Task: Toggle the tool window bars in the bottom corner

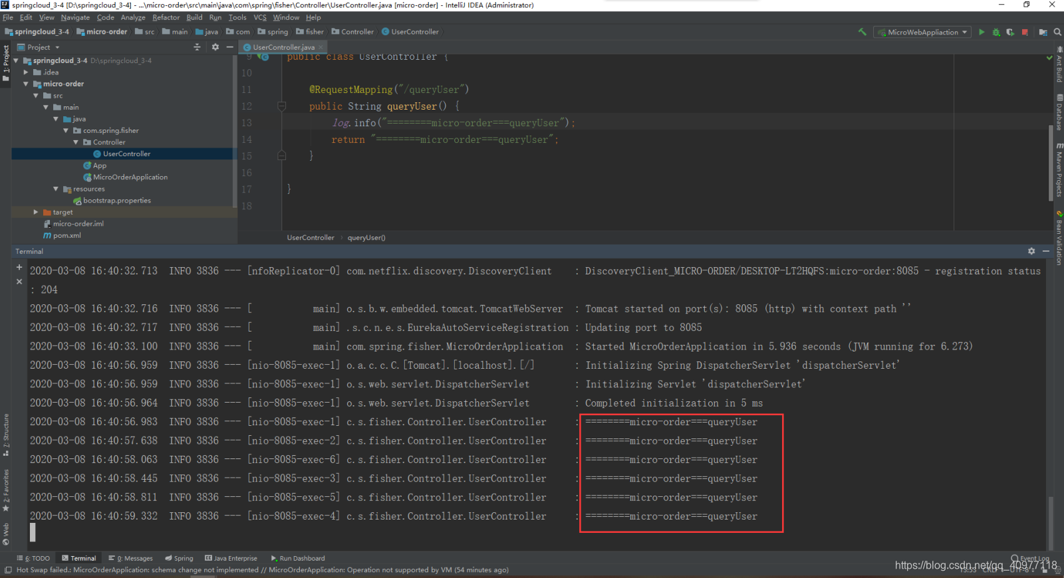Action: click(7, 569)
